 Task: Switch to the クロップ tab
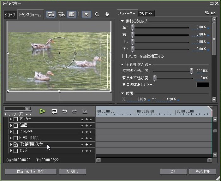[10, 15]
